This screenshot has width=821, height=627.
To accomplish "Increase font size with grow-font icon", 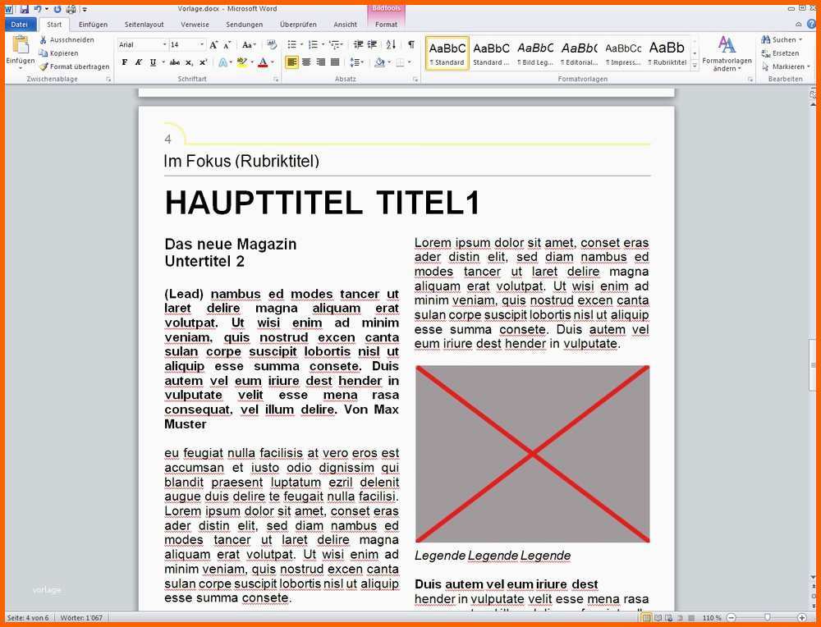I will 213,45.
